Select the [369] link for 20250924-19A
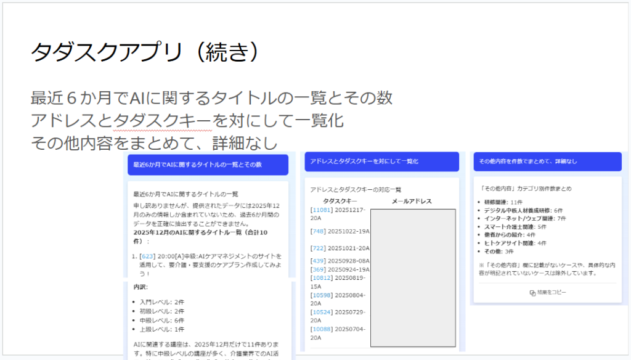The image size is (631, 360). coord(319,269)
